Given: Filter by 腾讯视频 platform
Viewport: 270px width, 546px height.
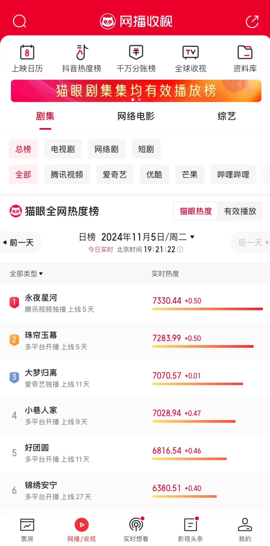Looking at the screenshot, I should click(x=67, y=174).
